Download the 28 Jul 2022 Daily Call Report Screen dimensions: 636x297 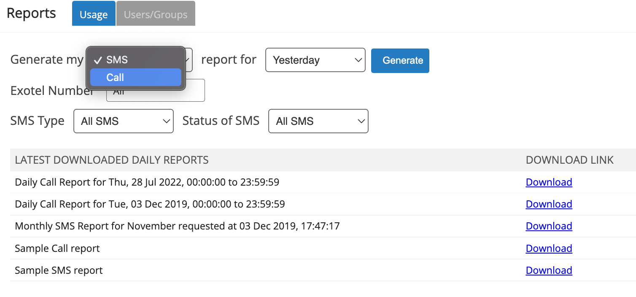[549, 182]
